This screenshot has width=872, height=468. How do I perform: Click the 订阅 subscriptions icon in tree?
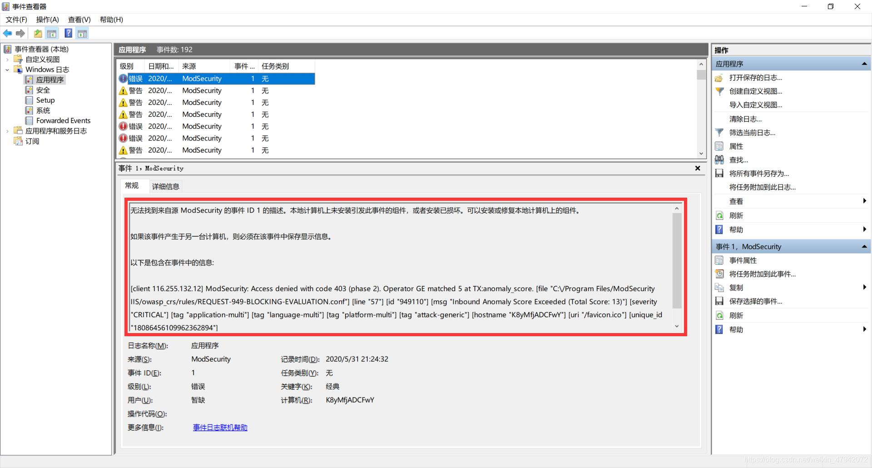pyautogui.click(x=18, y=141)
